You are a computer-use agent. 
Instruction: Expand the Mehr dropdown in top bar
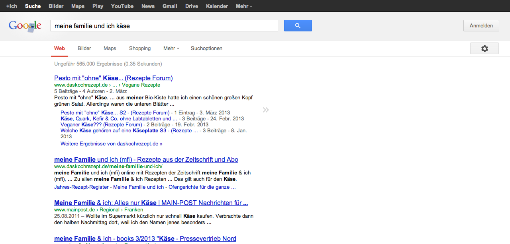[243, 6]
